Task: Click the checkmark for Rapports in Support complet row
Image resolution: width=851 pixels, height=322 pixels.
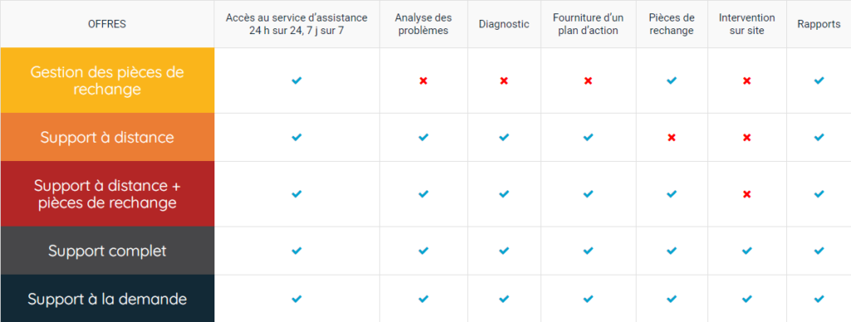Action: tap(819, 251)
